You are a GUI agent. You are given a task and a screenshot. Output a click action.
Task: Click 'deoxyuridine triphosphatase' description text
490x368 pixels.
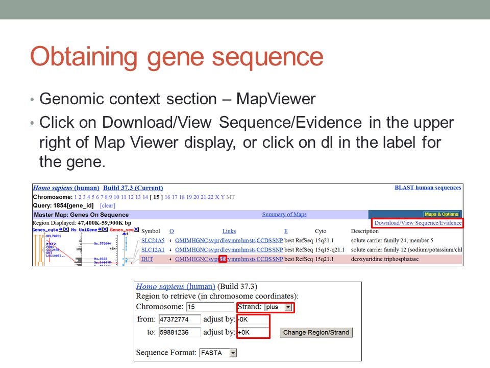[385, 259]
